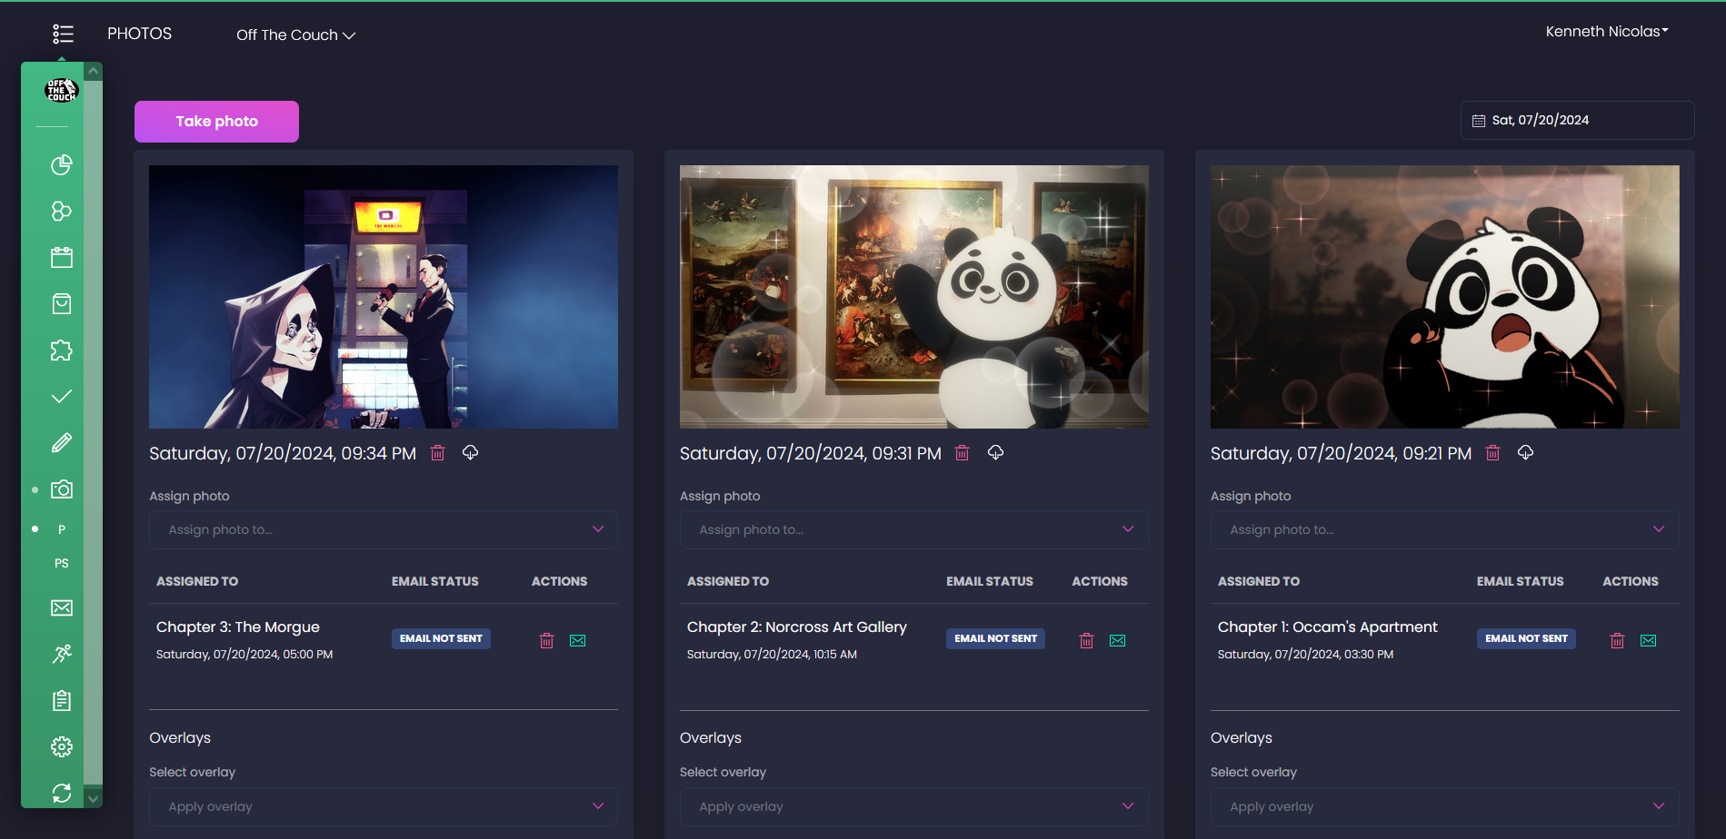Send email for Chapter 2: Norcross Art Gallery
The width and height of the screenshot is (1726, 839).
coord(1117,640)
